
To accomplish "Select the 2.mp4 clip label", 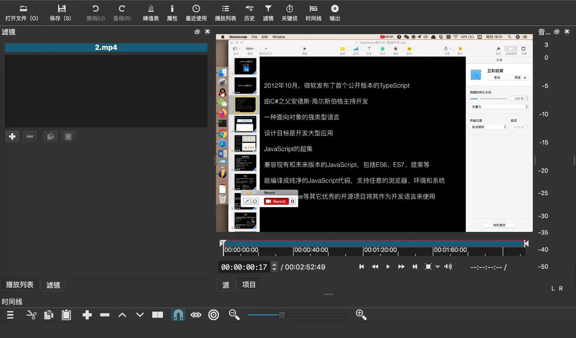I will click(106, 48).
